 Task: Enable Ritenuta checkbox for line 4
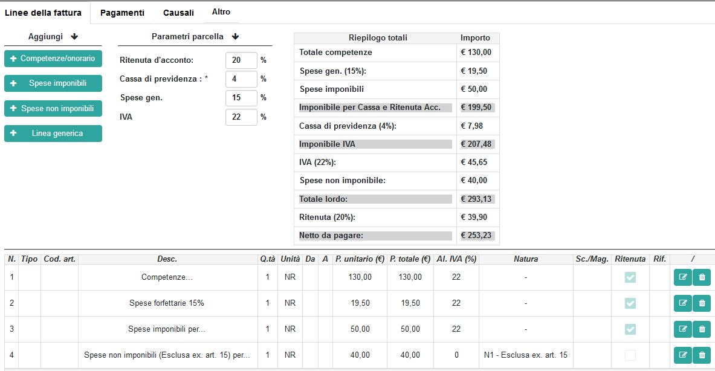pyautogui.click(x=630, y=355)
